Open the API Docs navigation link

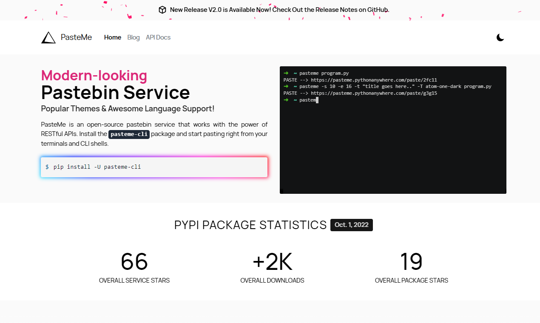[158, 37]
